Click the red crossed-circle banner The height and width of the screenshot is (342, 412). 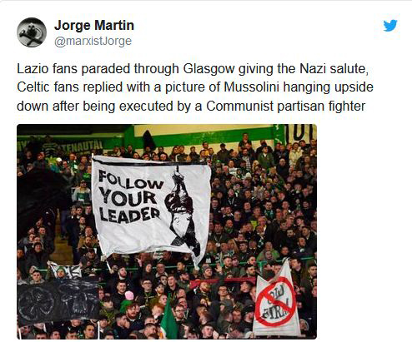point(277,300)
